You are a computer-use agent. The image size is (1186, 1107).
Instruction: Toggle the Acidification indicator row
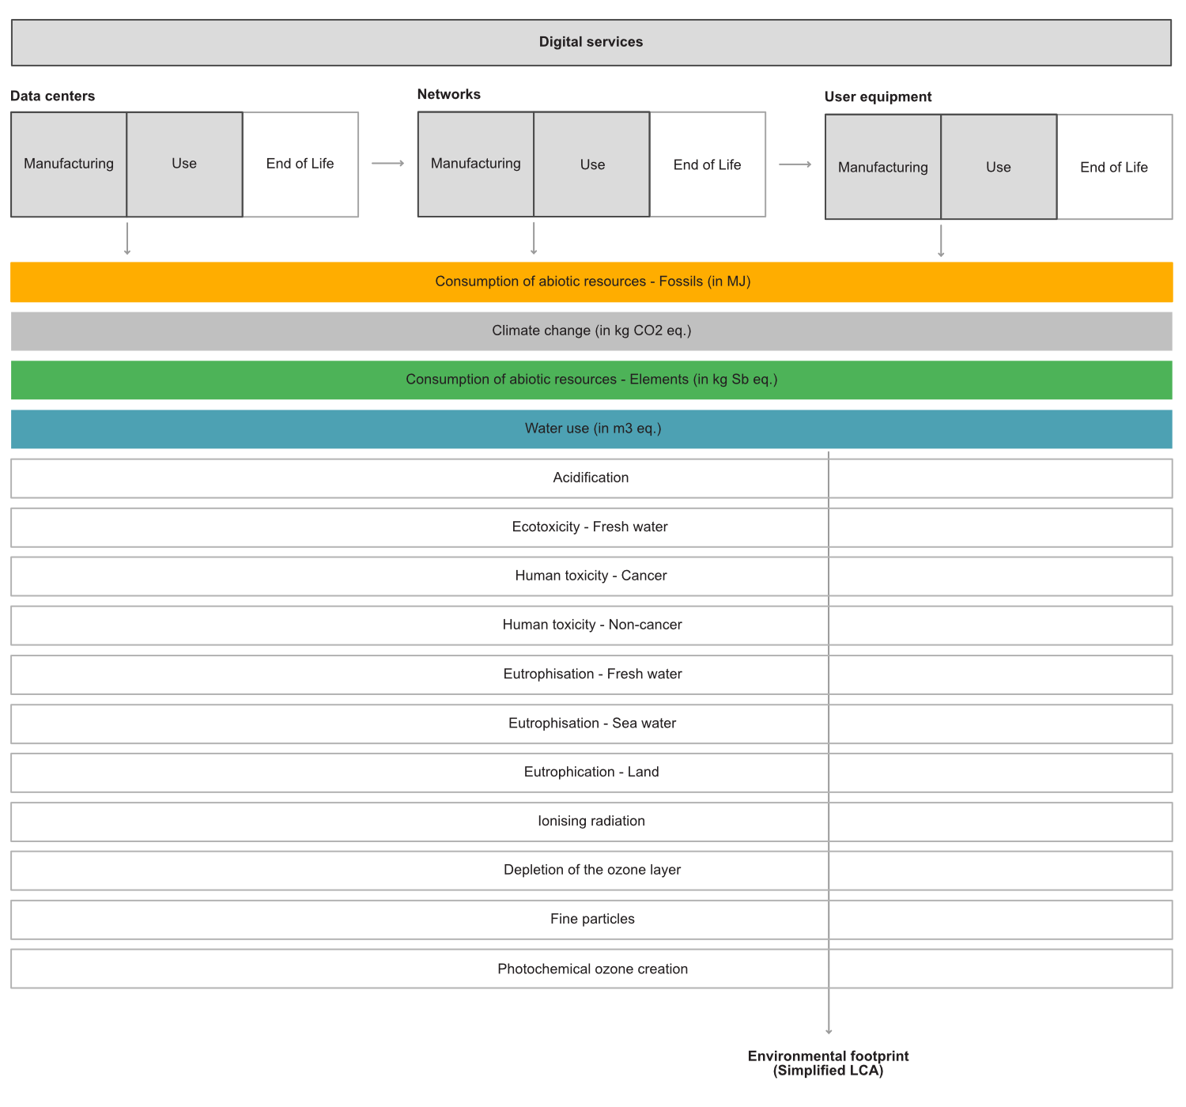tap(591, 478)
